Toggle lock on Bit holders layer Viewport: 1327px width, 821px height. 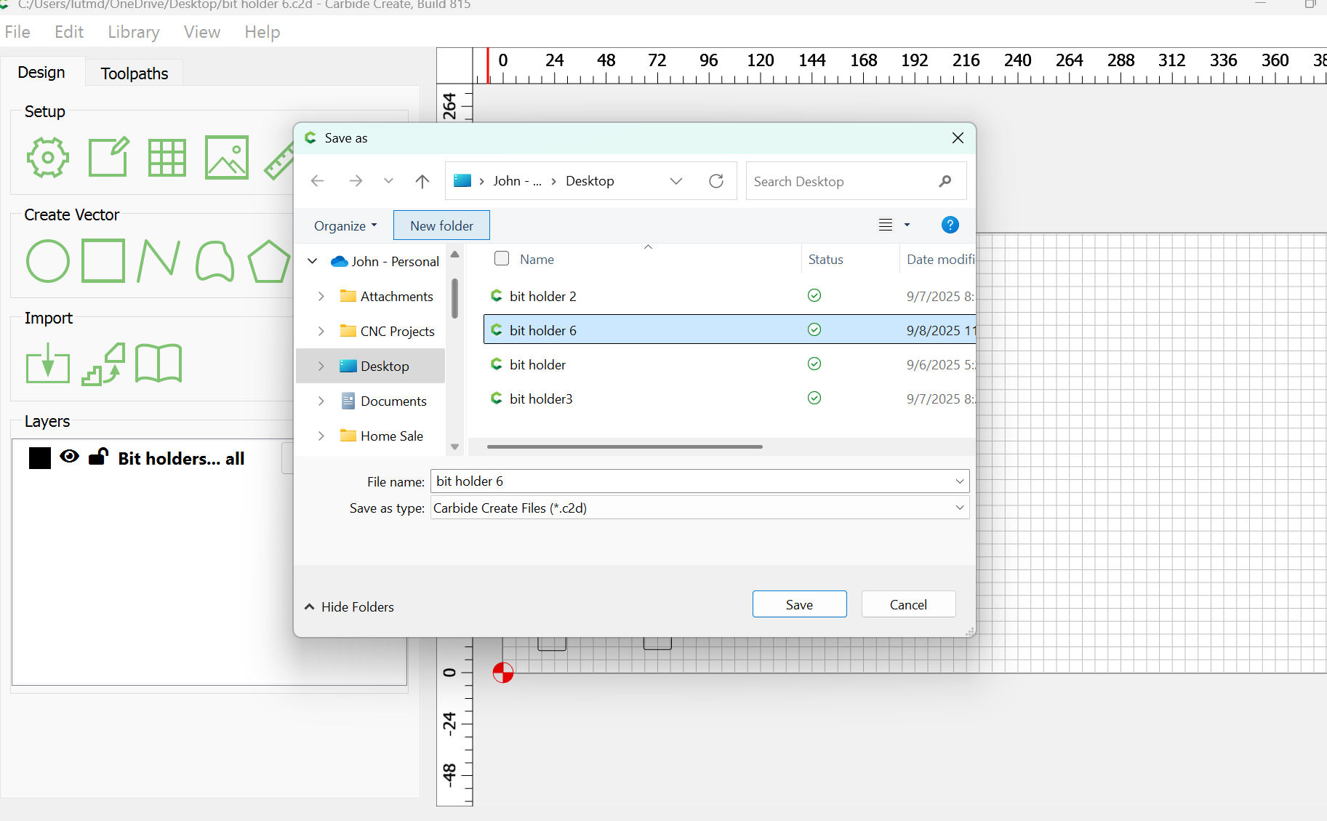(98, 457)
